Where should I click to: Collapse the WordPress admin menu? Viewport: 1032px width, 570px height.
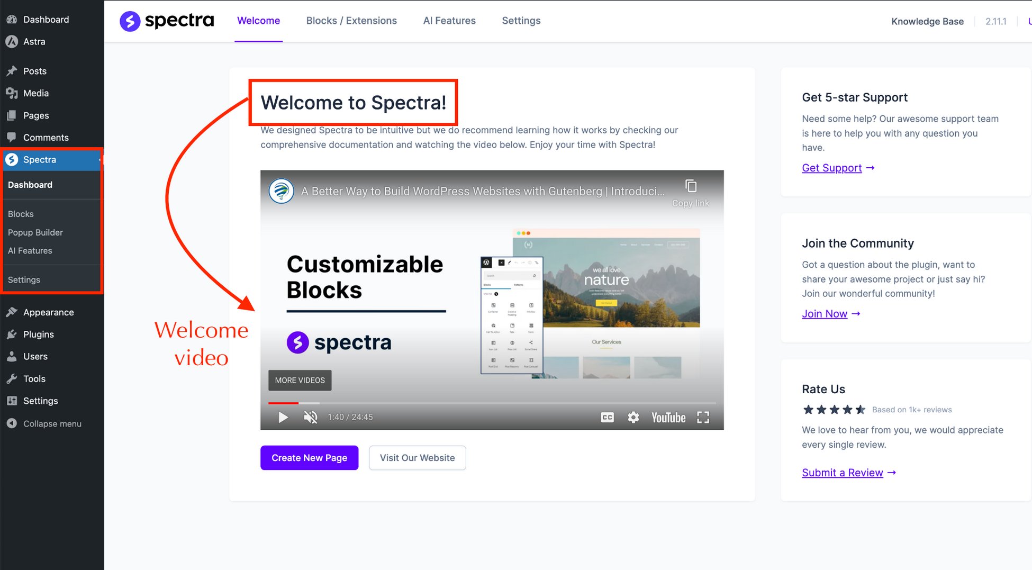(44, 423)
